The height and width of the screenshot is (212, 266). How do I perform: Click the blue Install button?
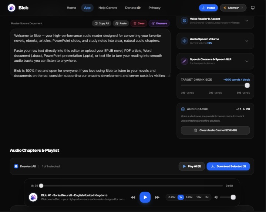[208, 8]
